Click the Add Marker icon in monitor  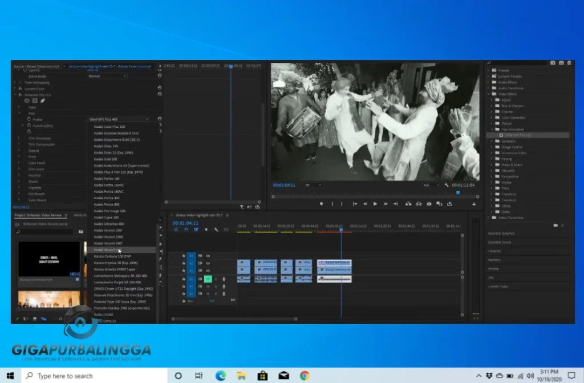321,204
